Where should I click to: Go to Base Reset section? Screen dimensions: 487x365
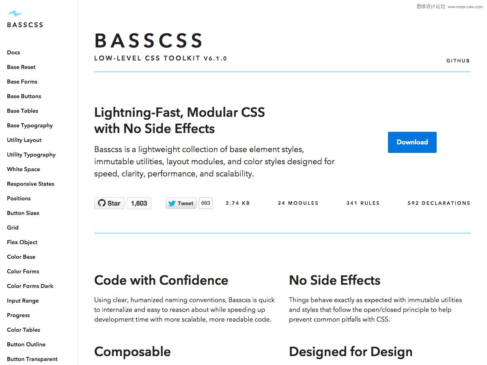[x=21, y=67]
